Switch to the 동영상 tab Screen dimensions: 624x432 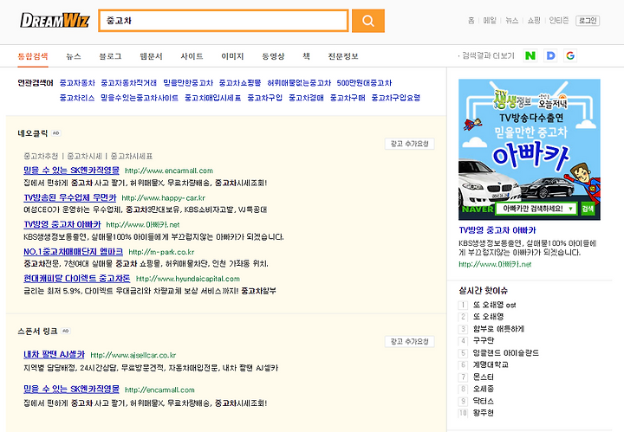click(273, 56)
